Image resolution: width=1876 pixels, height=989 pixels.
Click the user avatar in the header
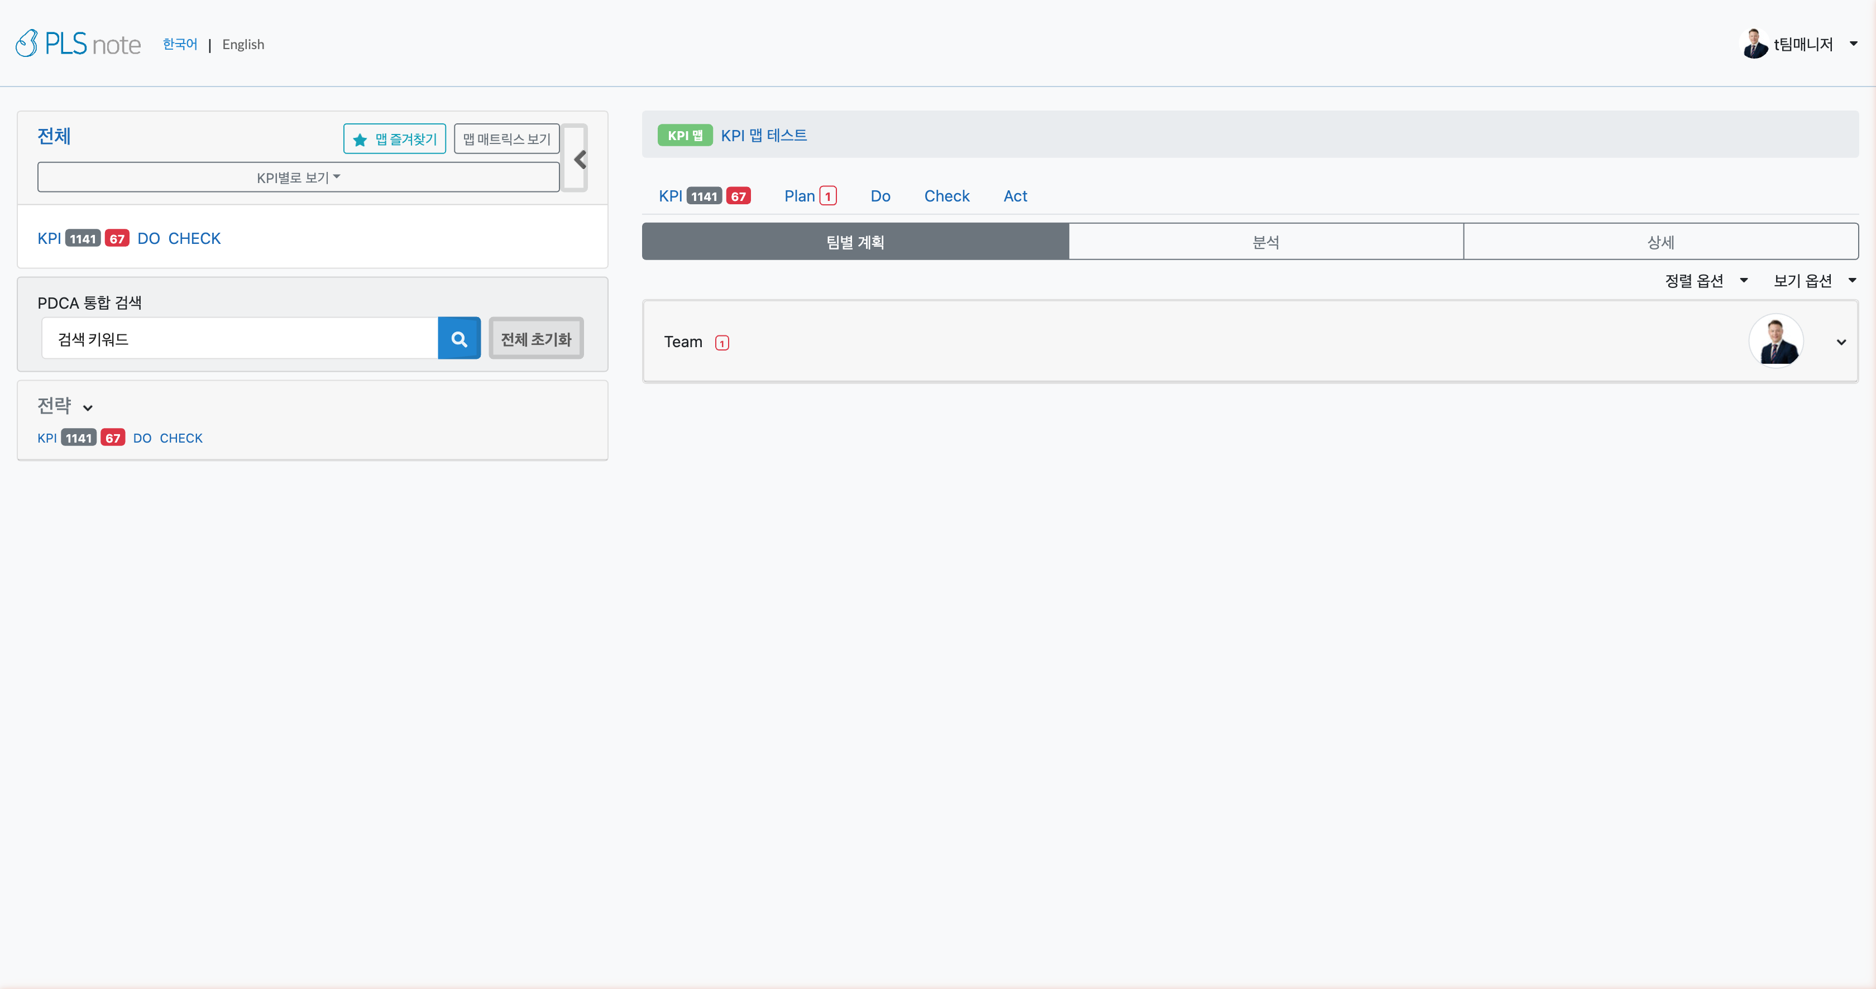pyautogui.click(x=1754, y=44)
